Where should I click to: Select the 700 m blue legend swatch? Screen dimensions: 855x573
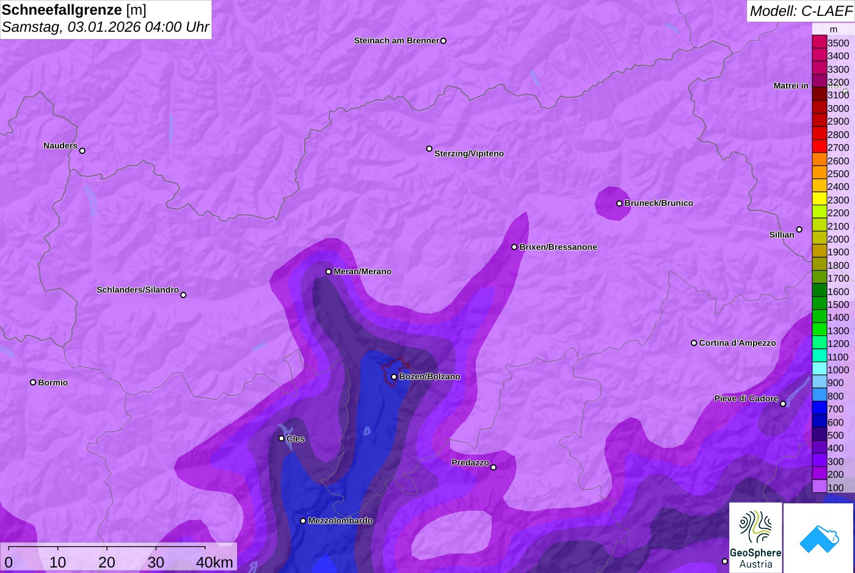[819, 409]
